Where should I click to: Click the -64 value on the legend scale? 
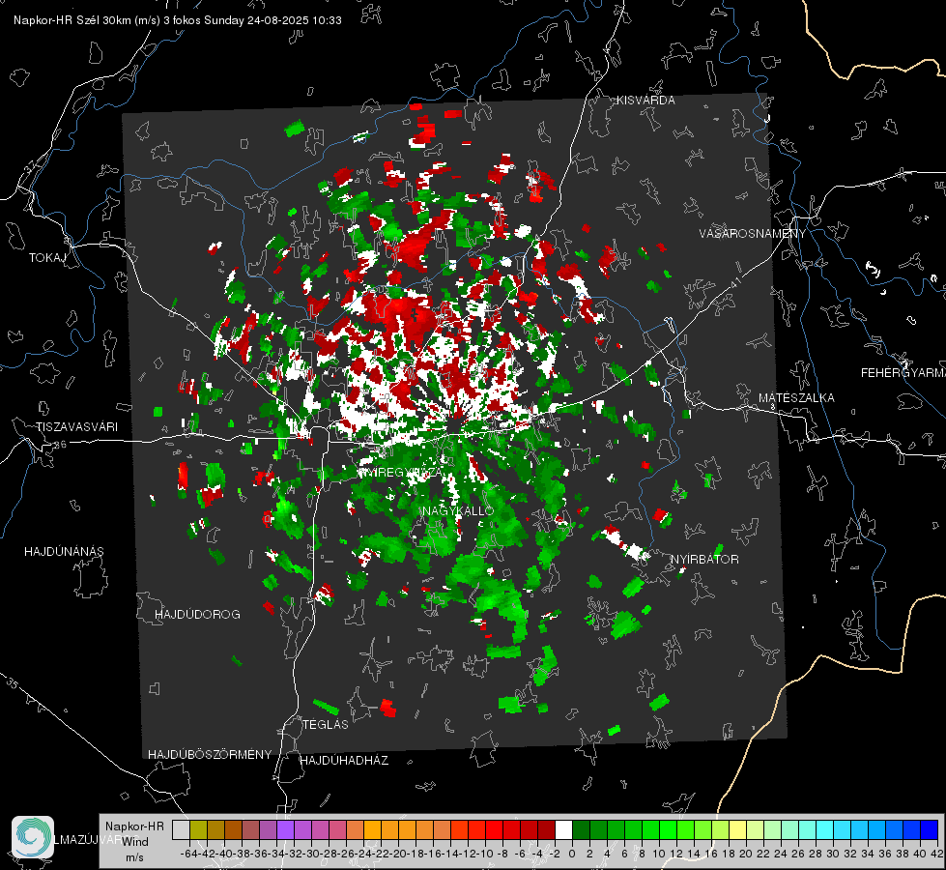tap(188, 854)
